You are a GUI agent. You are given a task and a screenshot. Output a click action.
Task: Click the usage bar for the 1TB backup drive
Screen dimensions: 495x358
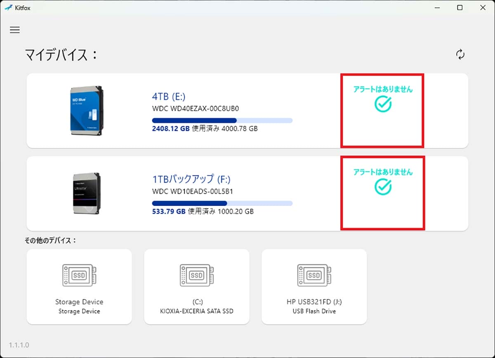(222, 203)
